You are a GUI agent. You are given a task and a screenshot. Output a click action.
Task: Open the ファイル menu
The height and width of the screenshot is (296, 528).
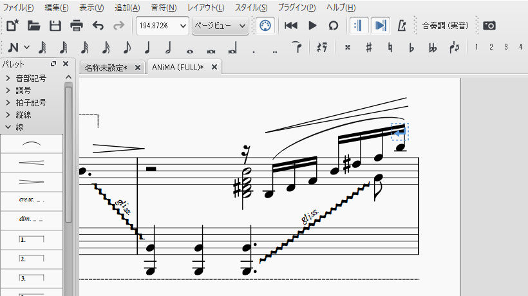tap(19, 8)
